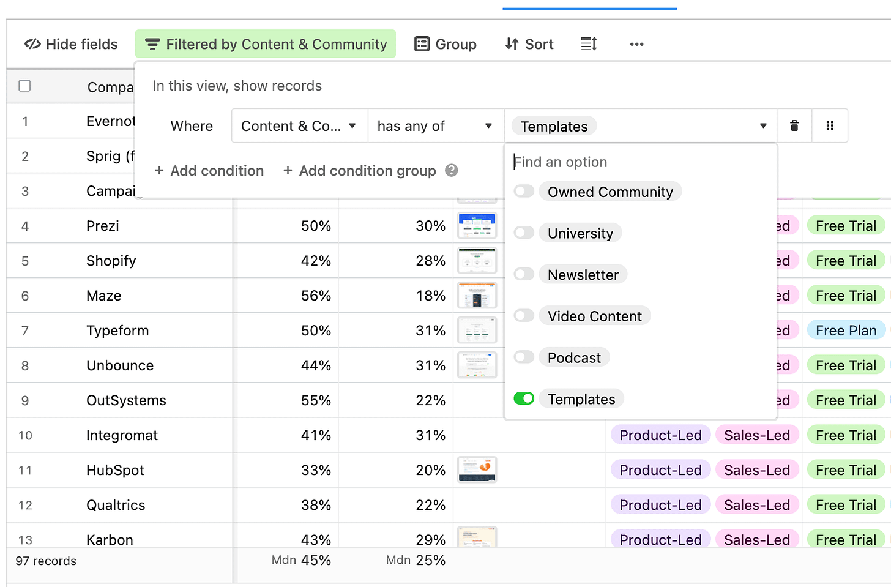Image resolution: width=891 pixels, height=587 pixels.
Task: Turn off the Templates toggle
Action: [x=524, y=398]
